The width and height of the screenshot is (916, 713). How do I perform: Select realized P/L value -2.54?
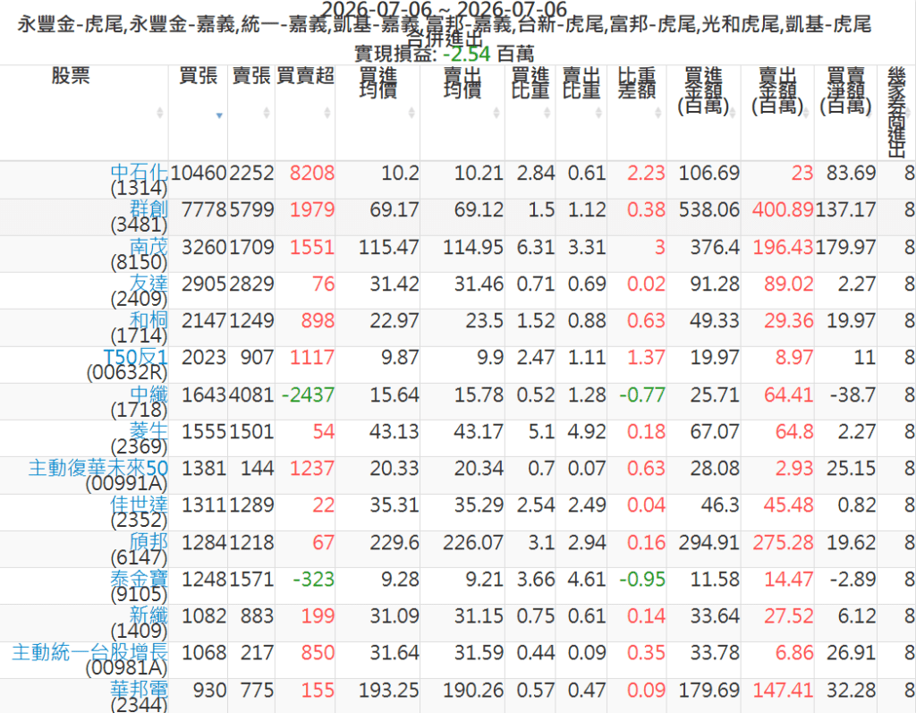(x=466, y=54)
